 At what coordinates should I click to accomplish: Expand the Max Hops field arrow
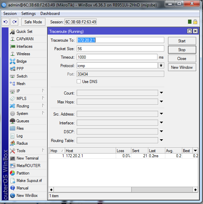click(162, 101)
